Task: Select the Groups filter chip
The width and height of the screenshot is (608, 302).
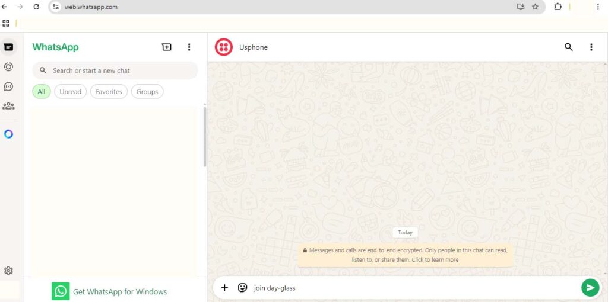Action: coord(147,92)
